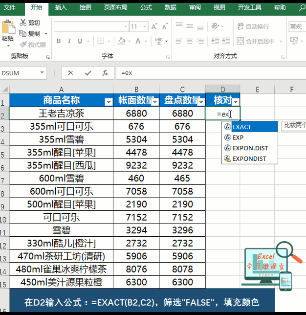
Task: Open 核对 filter dropdown
Action: [x=236, y=102]
